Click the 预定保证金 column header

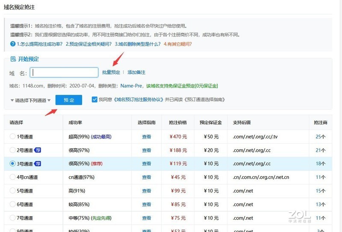pyautogui.click(x=211, y=123)
